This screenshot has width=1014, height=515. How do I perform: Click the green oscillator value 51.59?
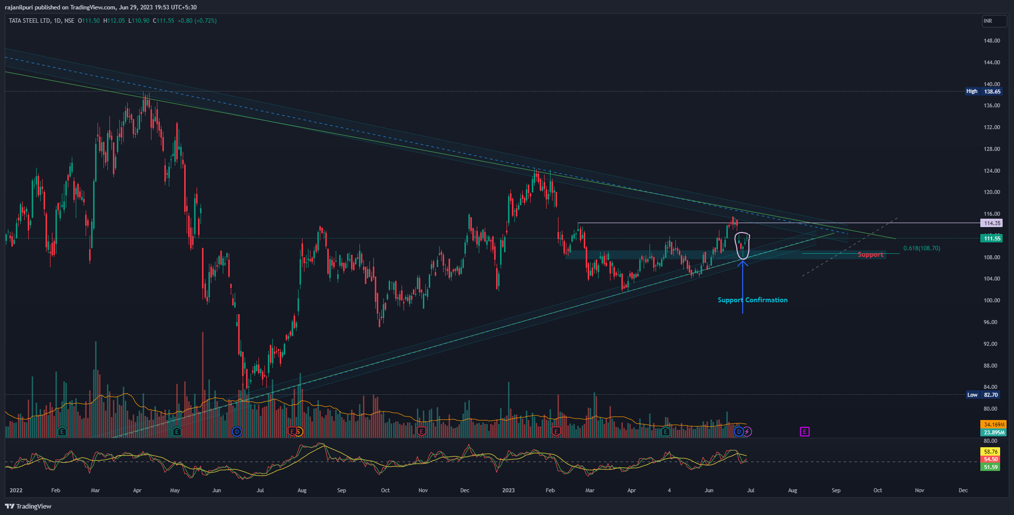(x=990, y=467)
